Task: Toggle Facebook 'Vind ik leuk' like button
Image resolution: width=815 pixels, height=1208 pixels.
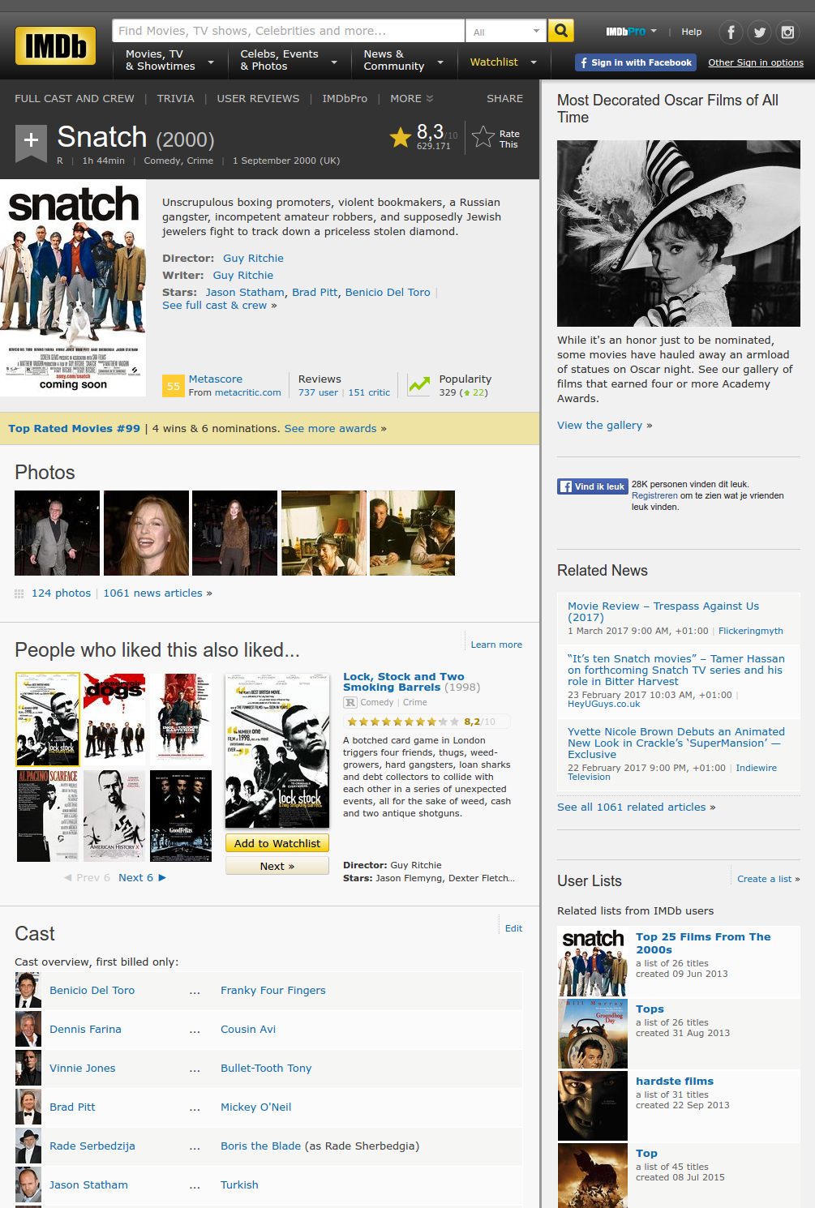Action: pos(593,486)
